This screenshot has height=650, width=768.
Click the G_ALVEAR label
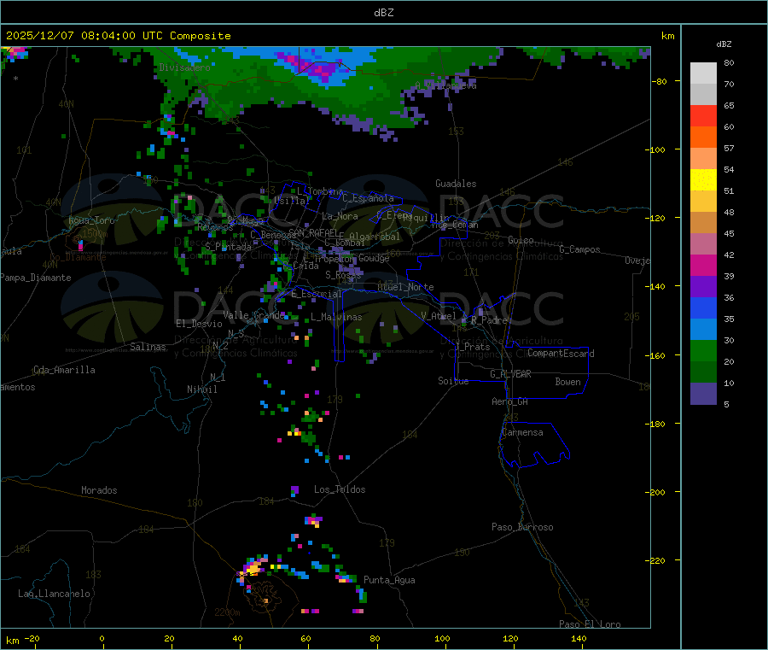click(x=510, y=374)
